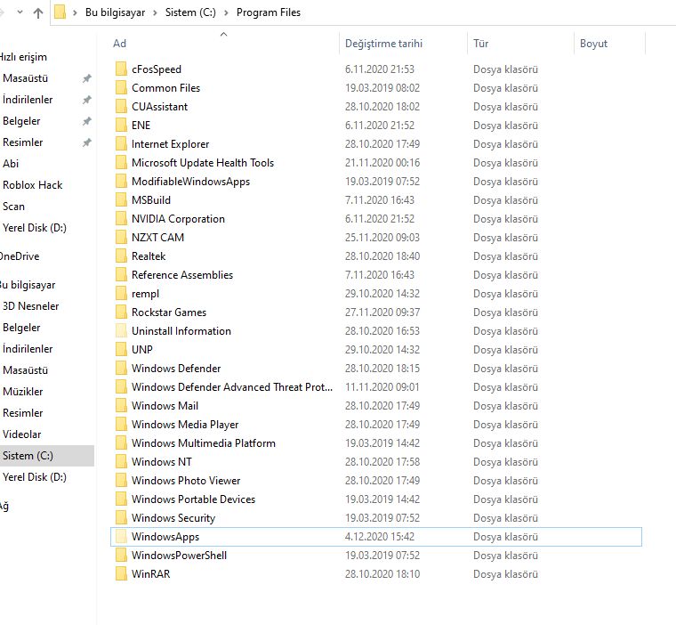Open Videolar in navigation pane
Screen dimensions: 676x625
point(22,434)
